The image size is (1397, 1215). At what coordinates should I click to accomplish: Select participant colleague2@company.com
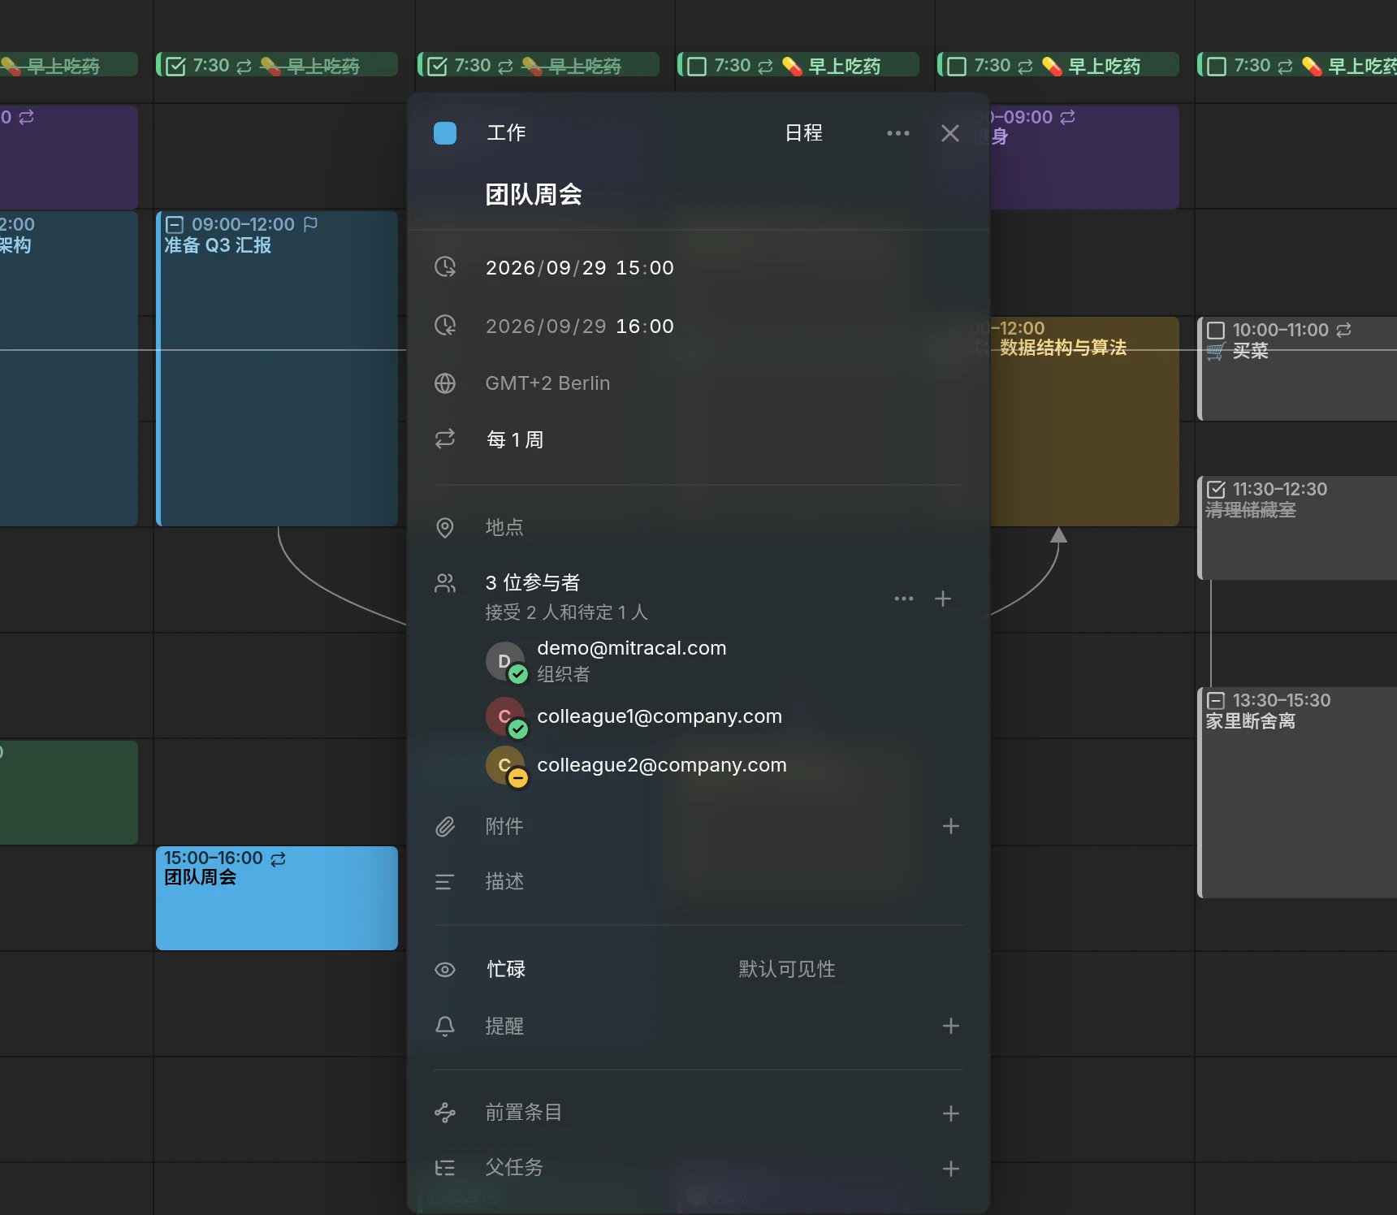pyautogui.click(x=662, y=765)
